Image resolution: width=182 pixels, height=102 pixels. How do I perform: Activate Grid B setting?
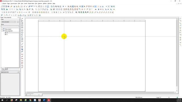coord(71,7)
